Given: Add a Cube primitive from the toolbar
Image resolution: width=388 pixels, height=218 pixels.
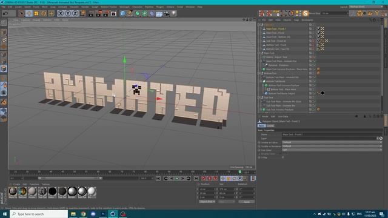Looking at the screenshot, I should pyautogui.click(x=122, y=13).
